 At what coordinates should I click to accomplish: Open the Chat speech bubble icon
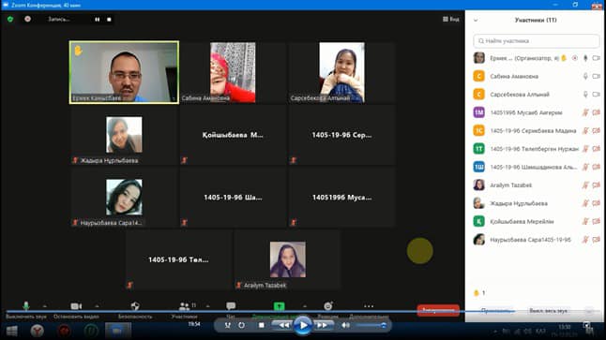[231, 306]
